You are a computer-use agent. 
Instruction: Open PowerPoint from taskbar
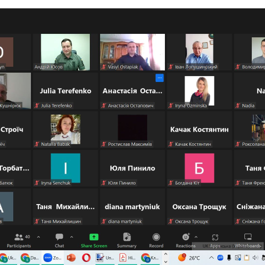(71, 258)
